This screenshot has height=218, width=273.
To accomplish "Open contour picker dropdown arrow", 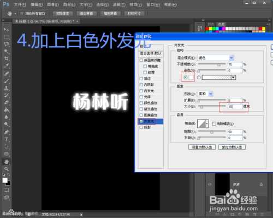I will 207,124.
